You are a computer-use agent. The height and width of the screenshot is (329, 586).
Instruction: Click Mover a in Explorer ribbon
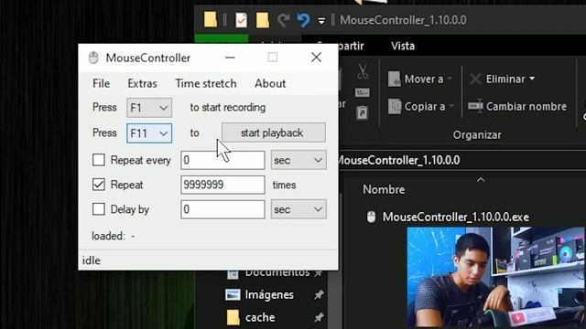[419, 79]
